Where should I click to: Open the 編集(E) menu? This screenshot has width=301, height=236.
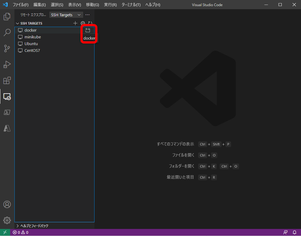pos(39,5)
